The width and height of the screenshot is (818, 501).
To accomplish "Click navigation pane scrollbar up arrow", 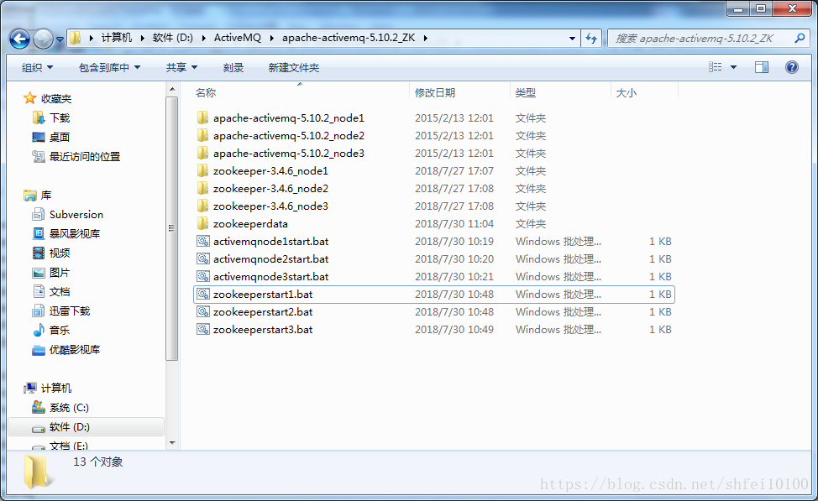I will (172, 89).
